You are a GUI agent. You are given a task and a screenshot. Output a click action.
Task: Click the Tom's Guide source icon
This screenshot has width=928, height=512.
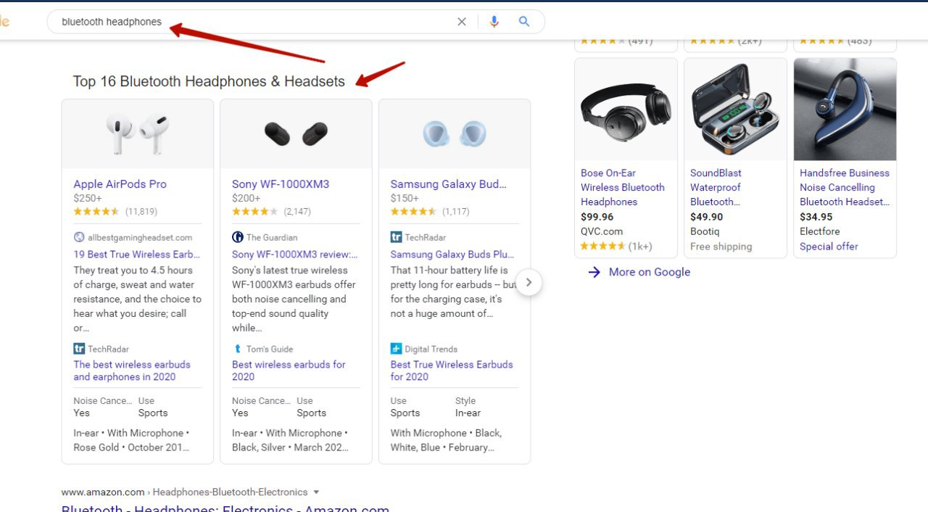(x=237, y=349)
